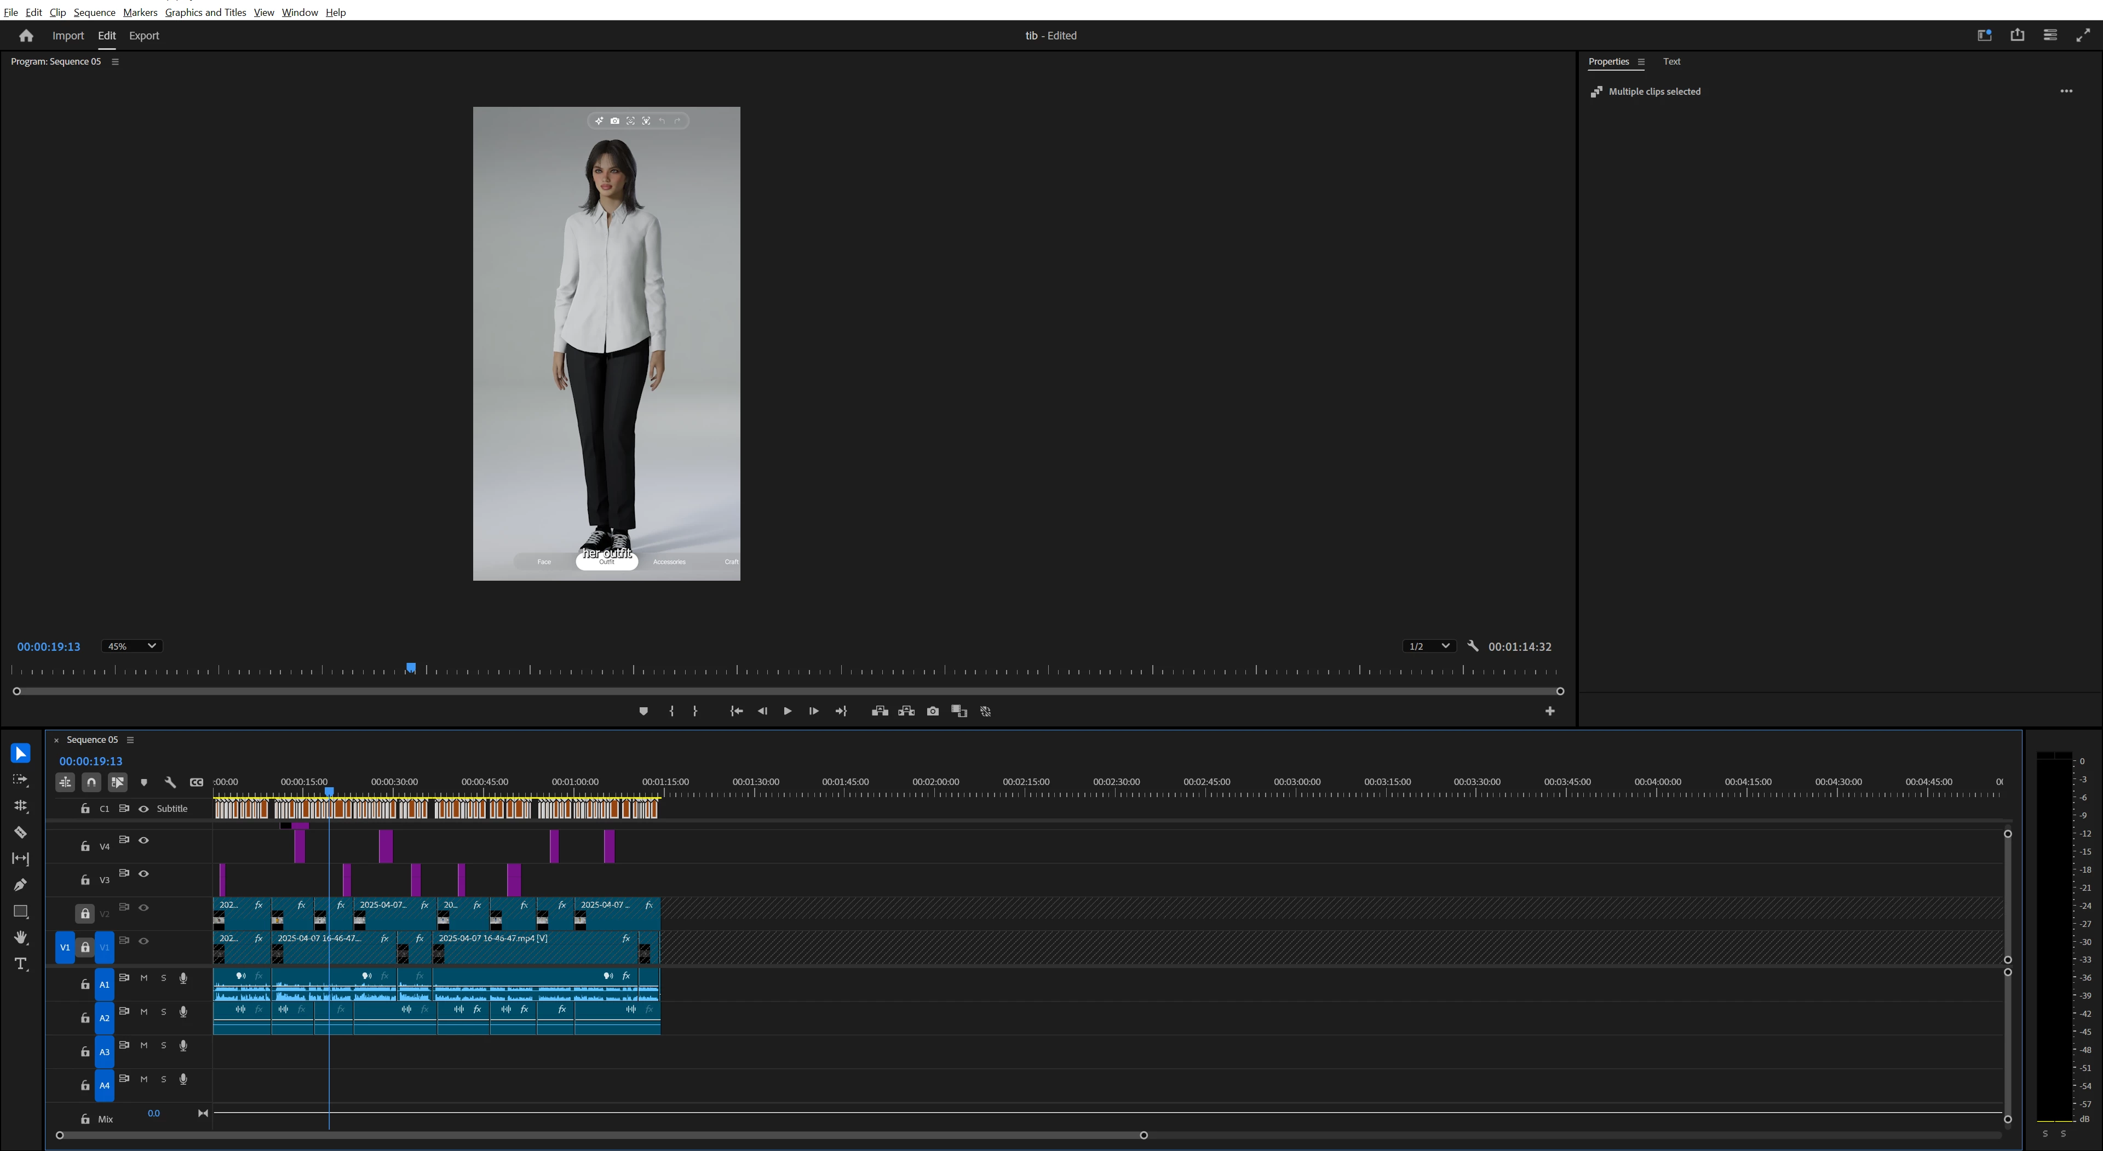Select the Razor tool
The image size is (2103, 1151).
[20, 832]
